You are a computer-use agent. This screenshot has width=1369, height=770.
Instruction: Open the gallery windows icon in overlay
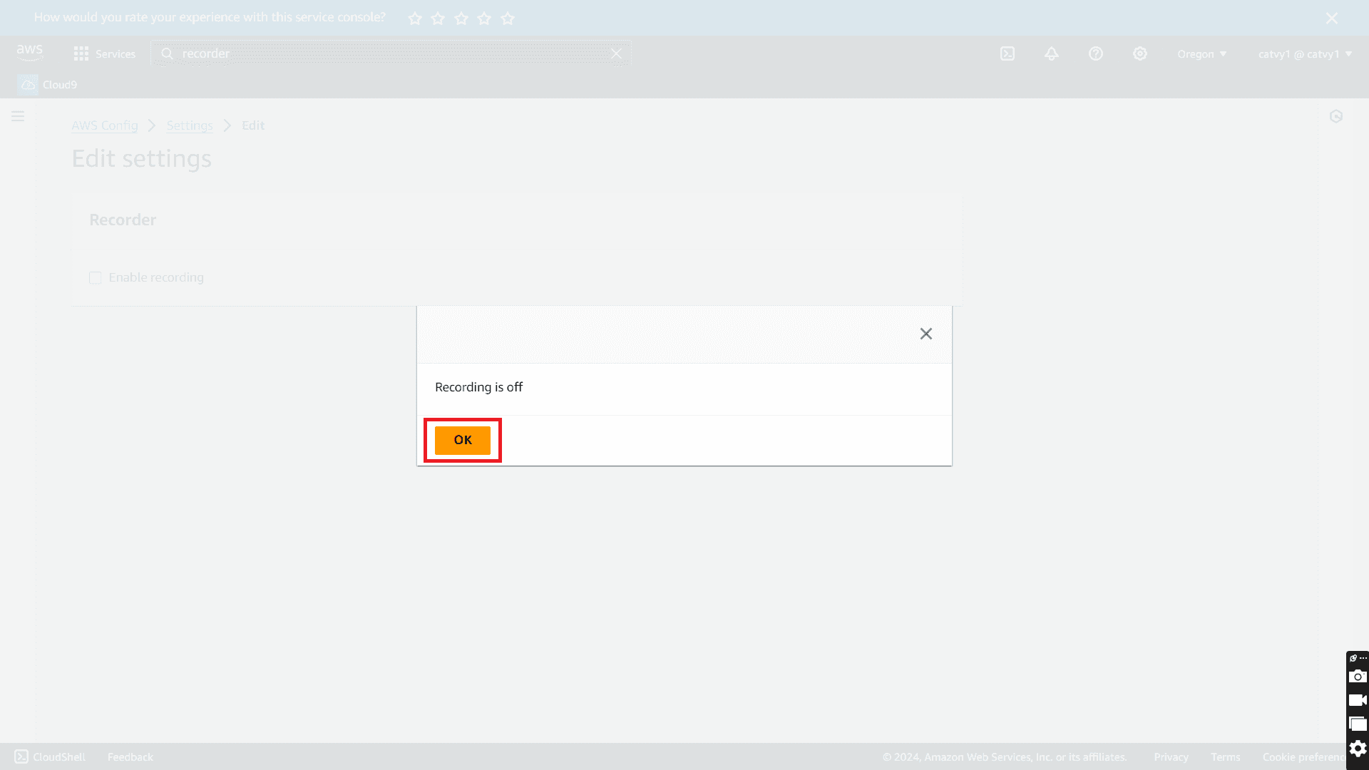(x=1358, y=724)
